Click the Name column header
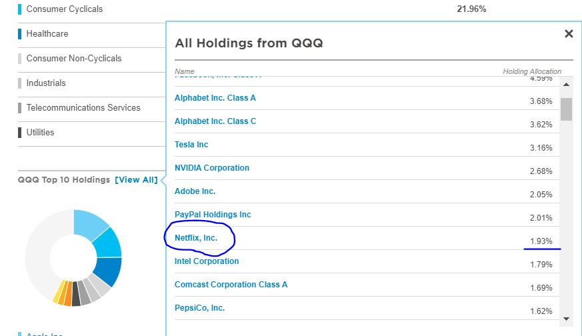Image resolution: width=582 pixels, height=336 pixels. pos(185,71)
